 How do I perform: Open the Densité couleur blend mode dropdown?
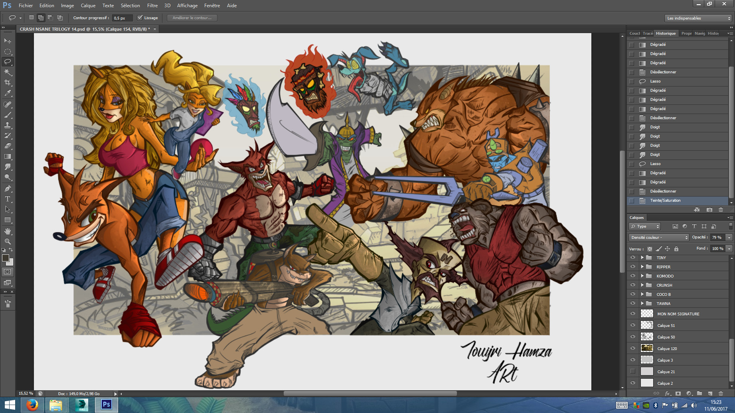coord(659,237)
